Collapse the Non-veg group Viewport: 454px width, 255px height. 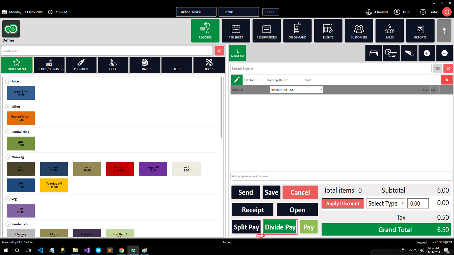(8, 157)
